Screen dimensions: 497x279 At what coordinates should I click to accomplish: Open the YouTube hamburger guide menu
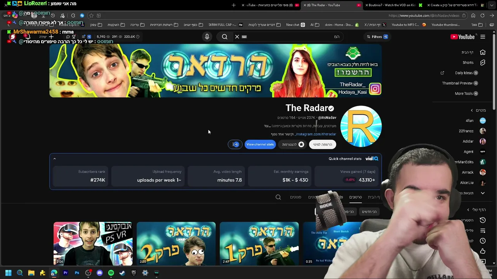483,37
